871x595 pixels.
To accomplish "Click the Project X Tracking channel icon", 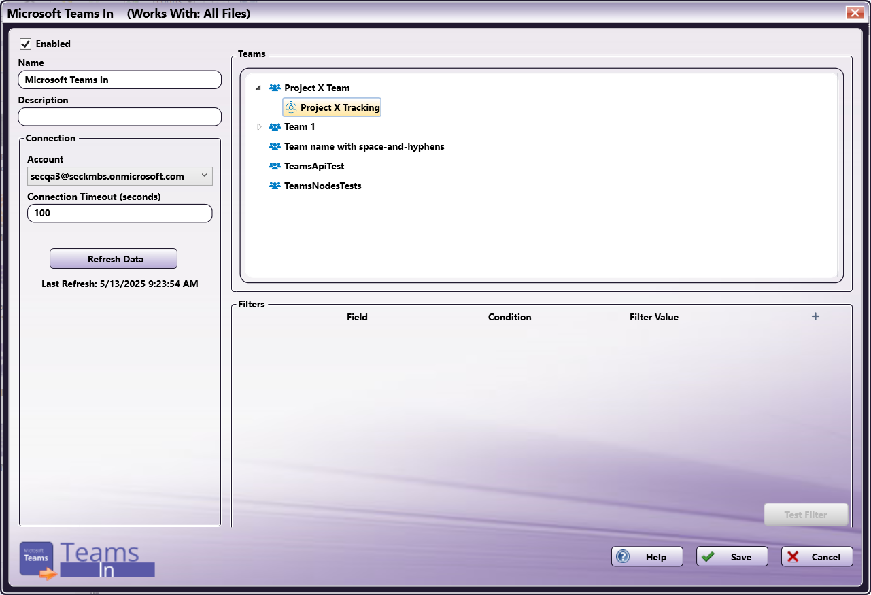I will (291, 107).
